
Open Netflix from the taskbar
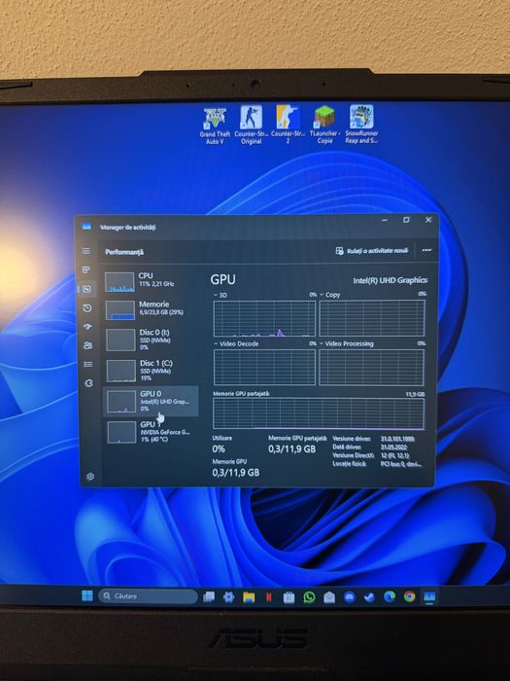269,597
